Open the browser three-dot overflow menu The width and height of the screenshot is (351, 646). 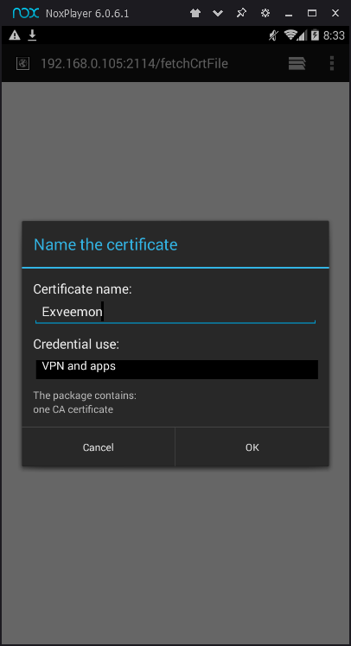point(332,63)
